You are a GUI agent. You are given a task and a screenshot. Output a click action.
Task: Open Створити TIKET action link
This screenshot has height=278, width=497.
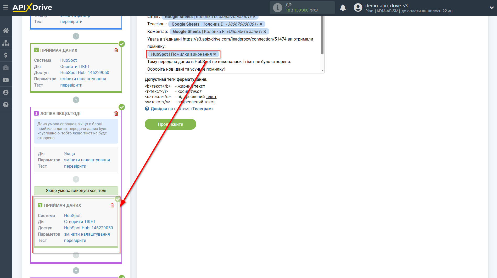pos(80,222)
